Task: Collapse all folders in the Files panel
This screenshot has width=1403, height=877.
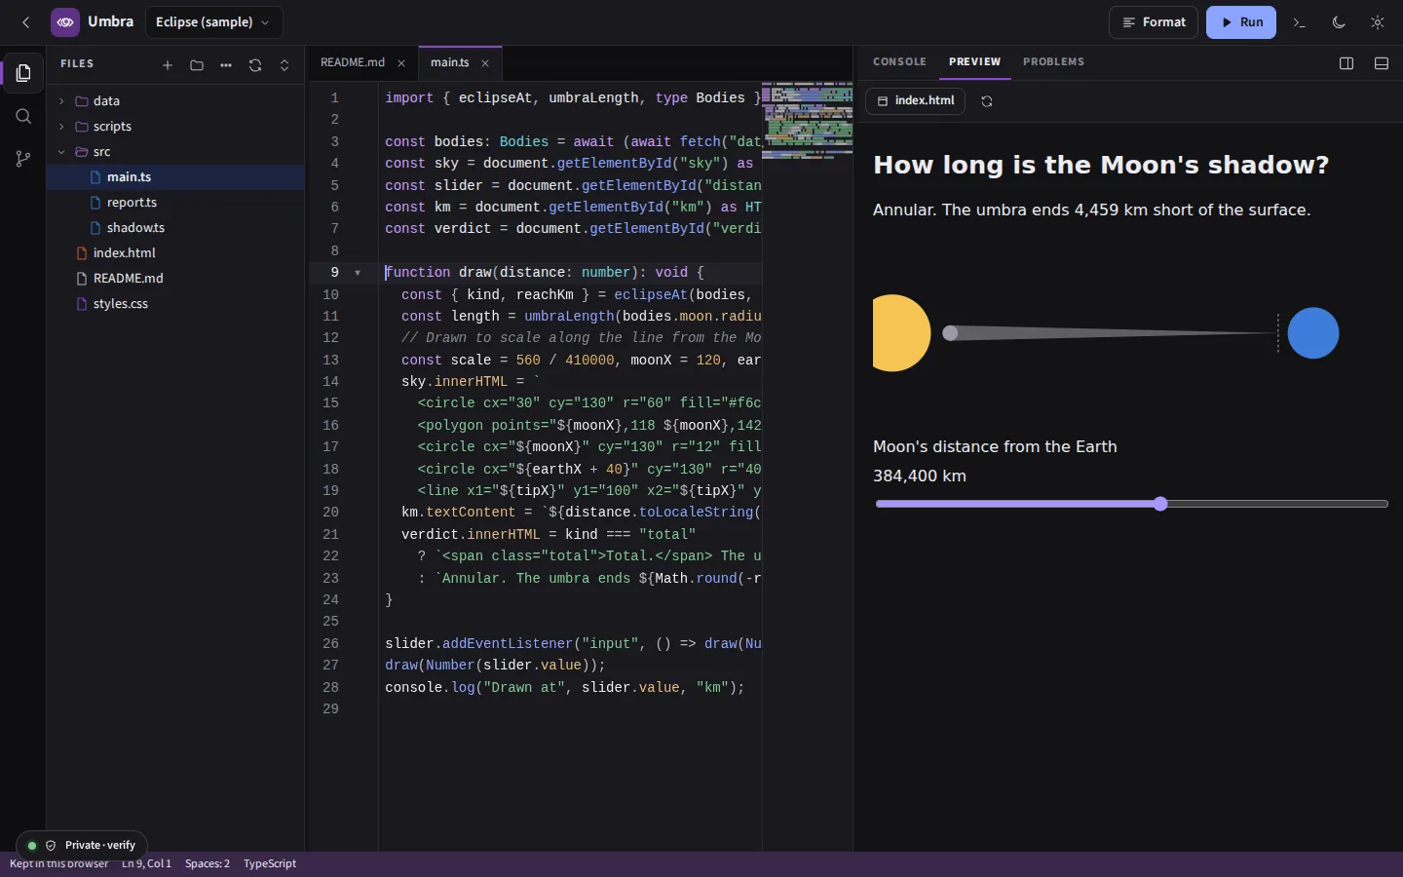Action: [x=284, y=65]
